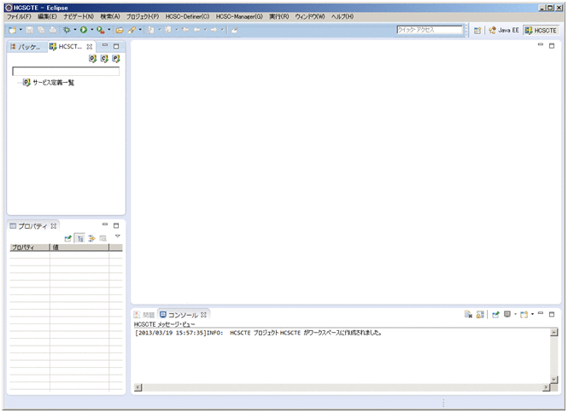Image resolution: width=568 pixels, height=413 pixels.
Task: Open the New file dropdown arrow
Action: (20, 30)
